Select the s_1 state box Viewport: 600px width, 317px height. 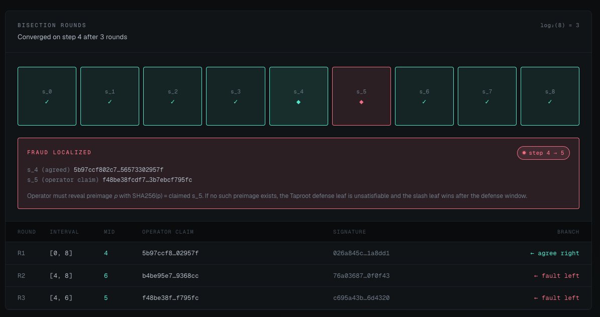pyautogui.click(x=110, y=96)
